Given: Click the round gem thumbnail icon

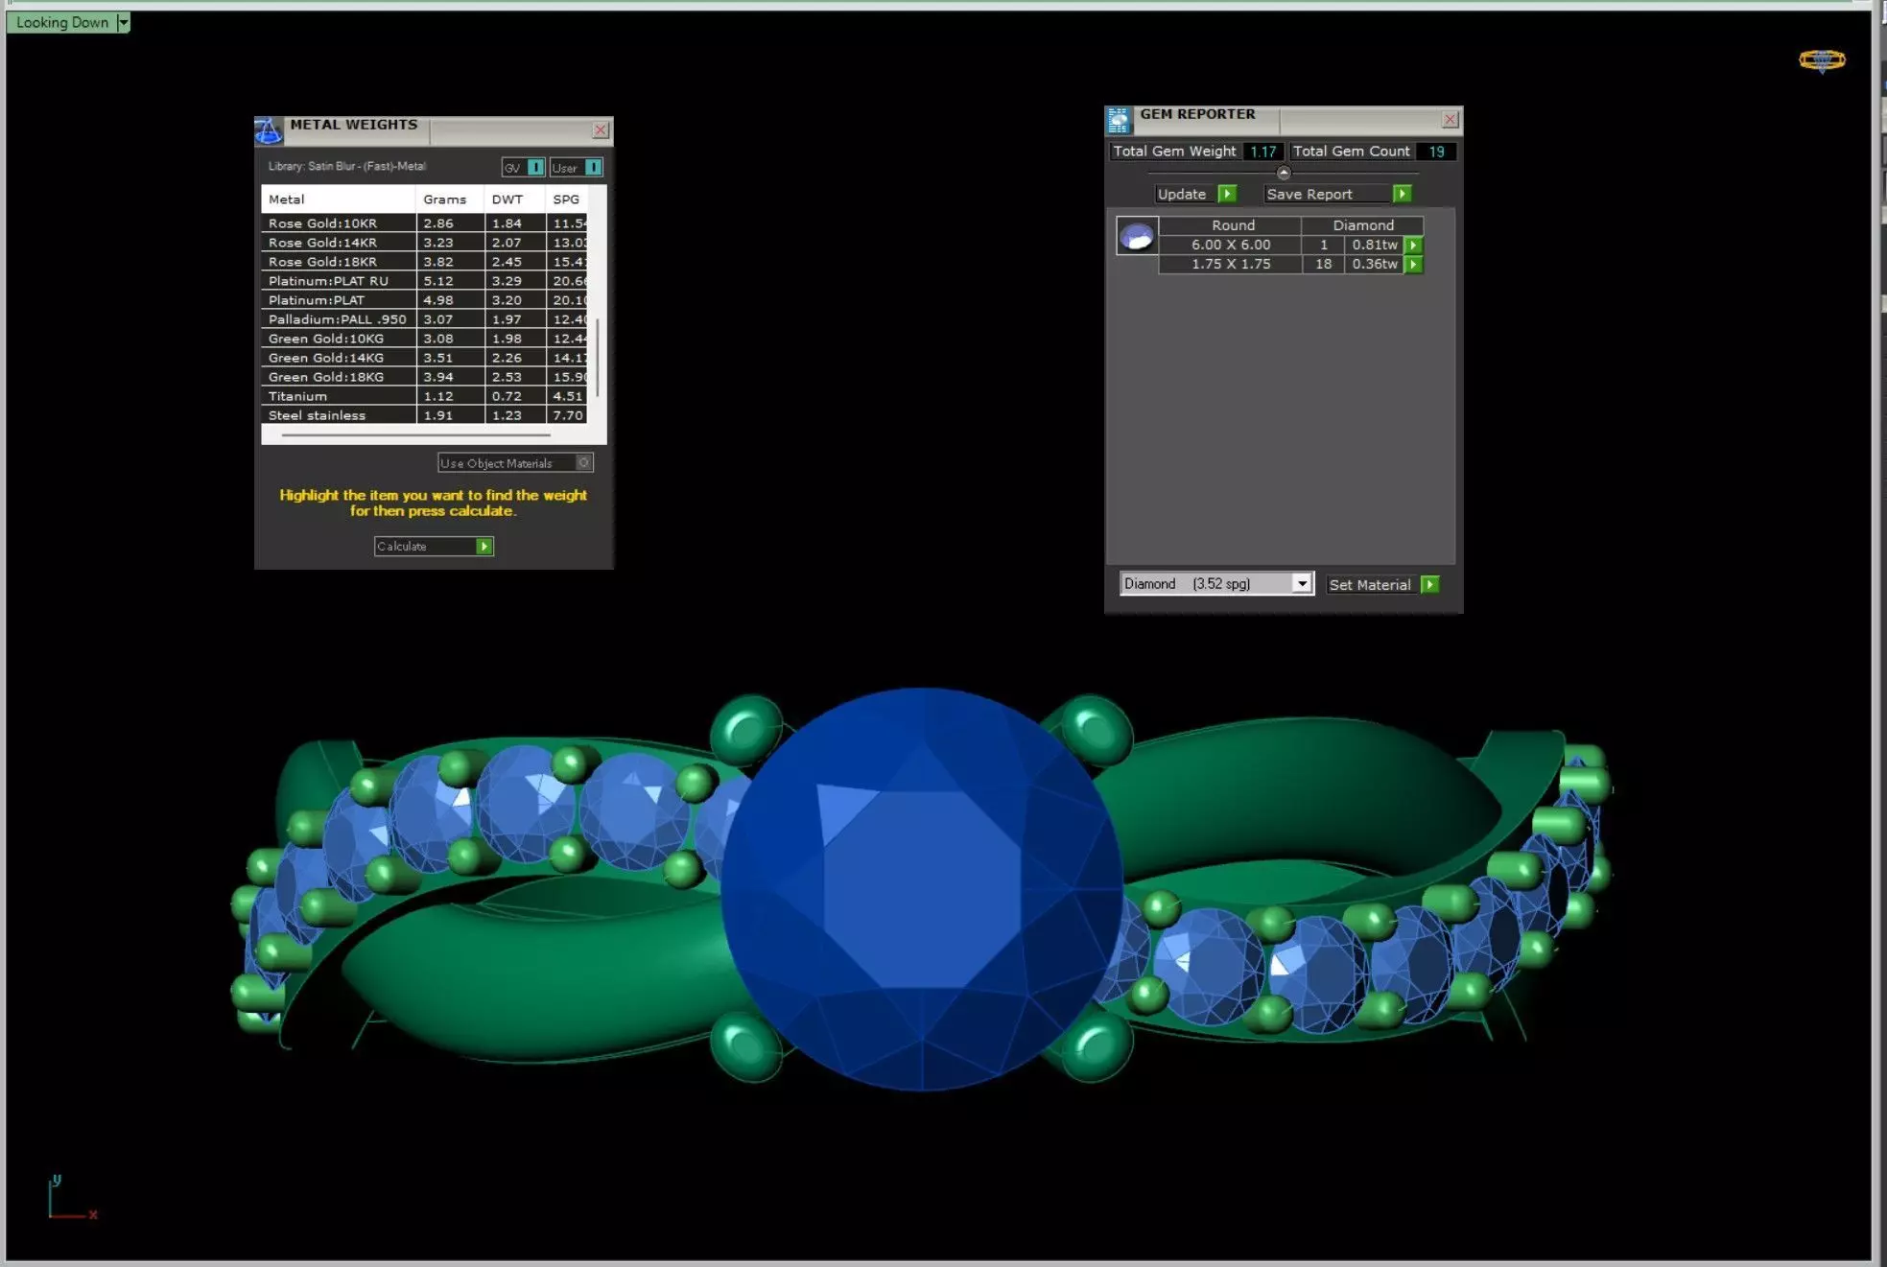Looking at the screenshot, I should (x=1137, y=236).
